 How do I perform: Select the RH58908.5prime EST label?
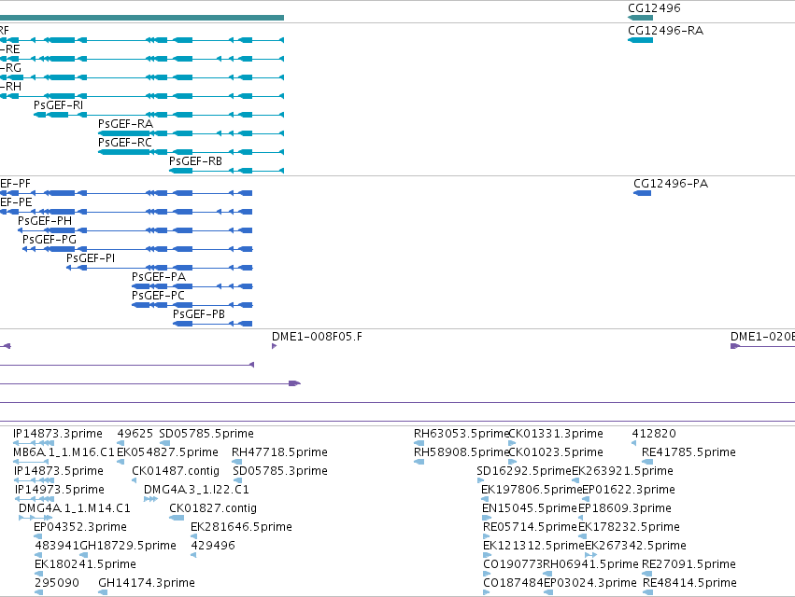click(x=461, y=452)
